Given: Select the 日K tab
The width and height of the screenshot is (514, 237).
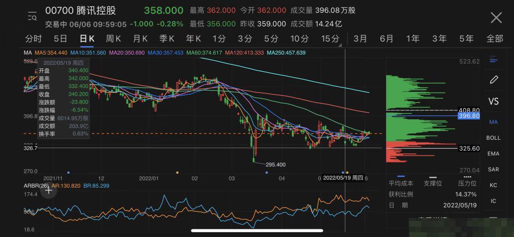Looking at the screenshot, I should [87, 39].
